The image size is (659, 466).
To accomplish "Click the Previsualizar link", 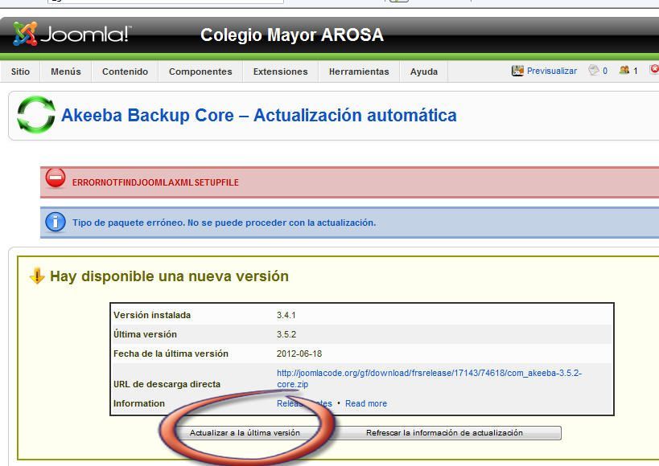I will (552, 71).
